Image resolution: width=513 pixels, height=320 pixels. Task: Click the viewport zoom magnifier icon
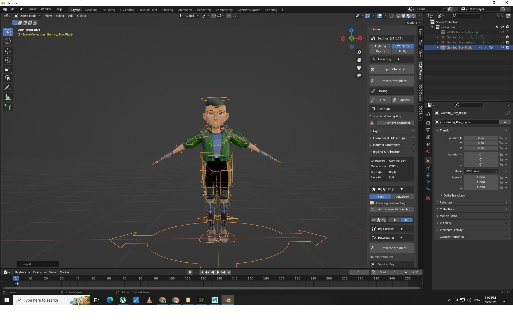point(359,52)
